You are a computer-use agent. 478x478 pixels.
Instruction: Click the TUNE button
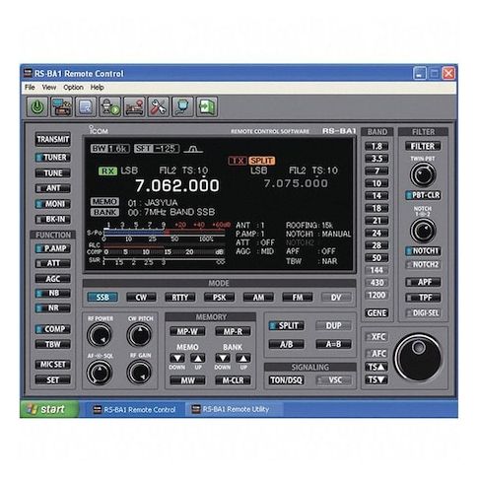pos(53,173)
